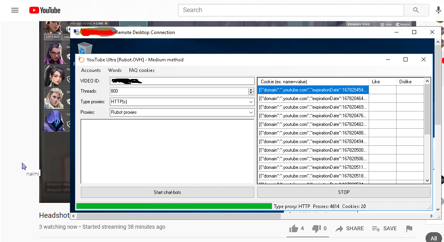The image size is (444, 242).
Task: Click the Start chat-bots button
Action: point(167,192)
